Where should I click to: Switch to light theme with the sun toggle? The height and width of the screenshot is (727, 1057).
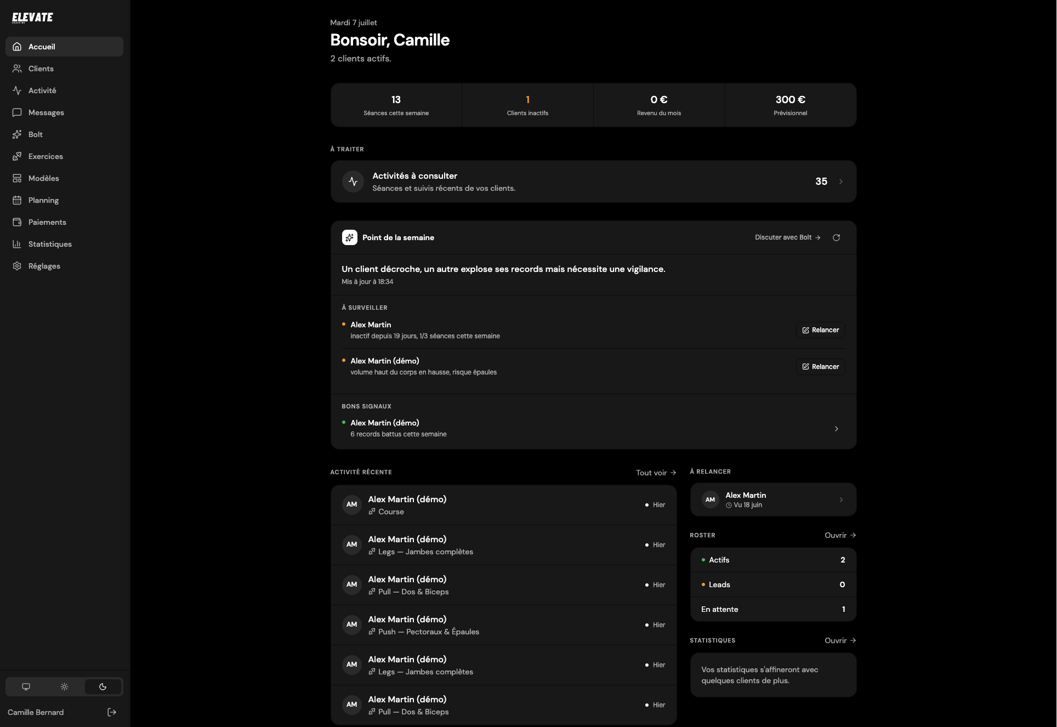pyautogui.click(x=64, y=686)
